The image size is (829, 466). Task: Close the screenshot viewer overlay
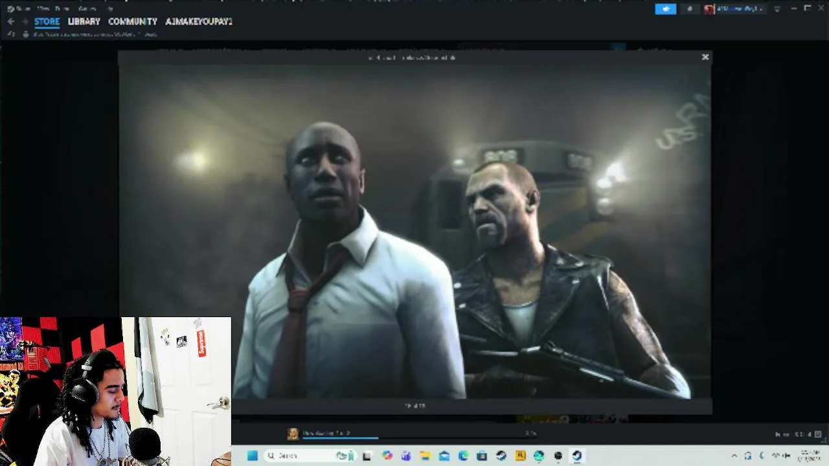705,57
